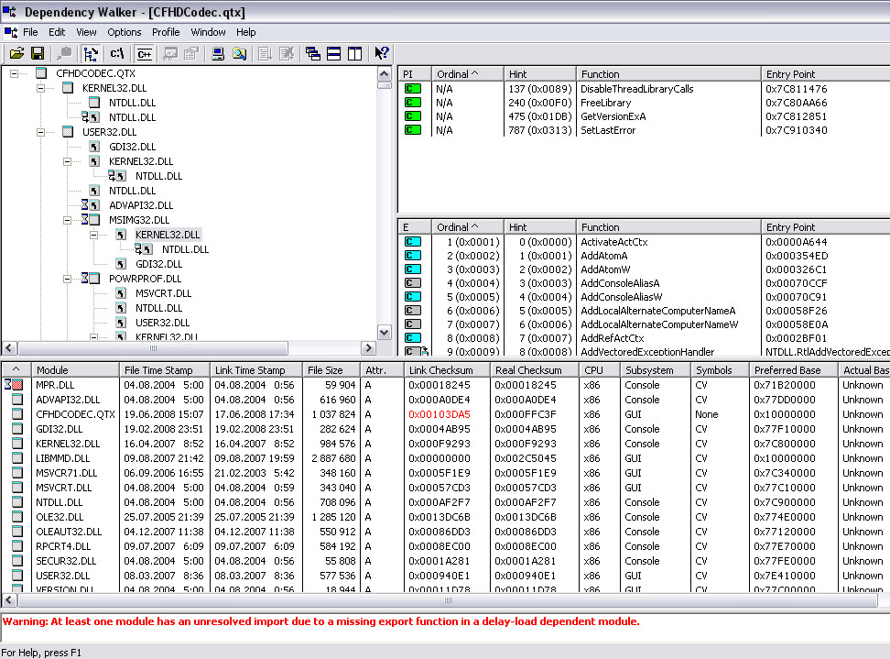Click green C icon beside DisableThreadLibraryCalls
The width and height of the screenshot is (890, 659).
413,89
